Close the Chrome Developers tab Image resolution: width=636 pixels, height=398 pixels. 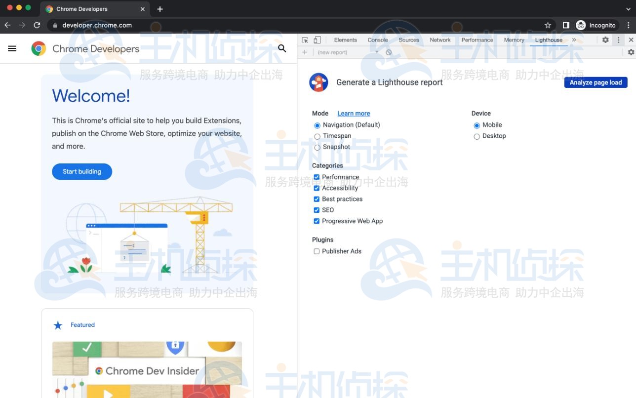point(143,9)
